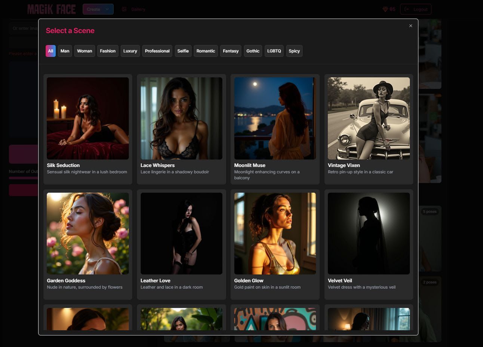Choose the Fantasy filter
483x347 pixels.
pyautogui.click(x=231, y=51)
